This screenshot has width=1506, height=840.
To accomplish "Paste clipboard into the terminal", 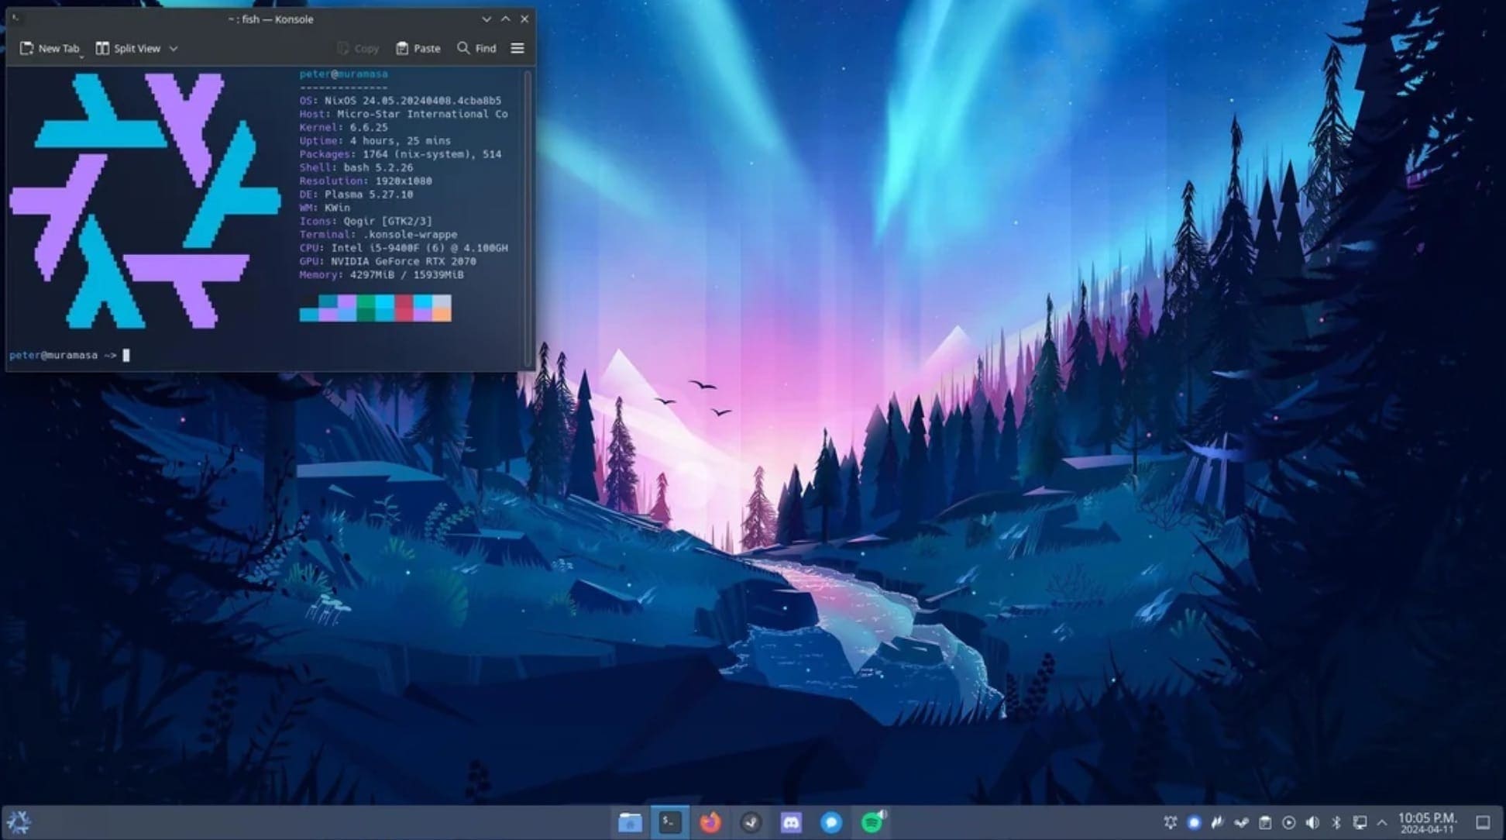I will point(418,48).
